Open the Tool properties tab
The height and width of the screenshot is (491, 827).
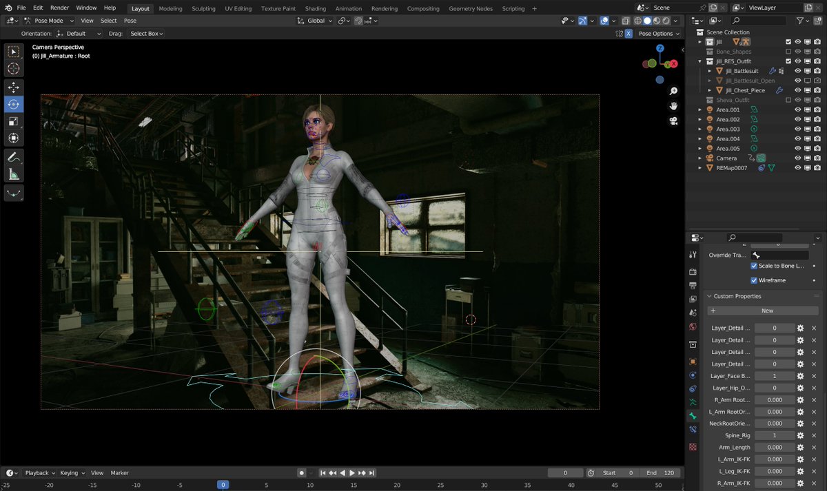(693, 254)
